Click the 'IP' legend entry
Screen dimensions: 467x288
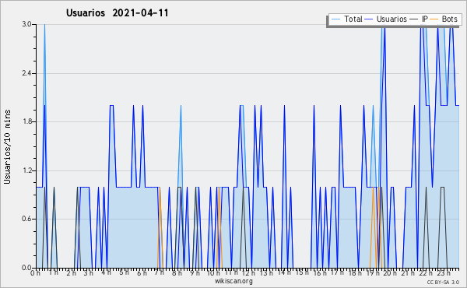[x=425, y=19]
